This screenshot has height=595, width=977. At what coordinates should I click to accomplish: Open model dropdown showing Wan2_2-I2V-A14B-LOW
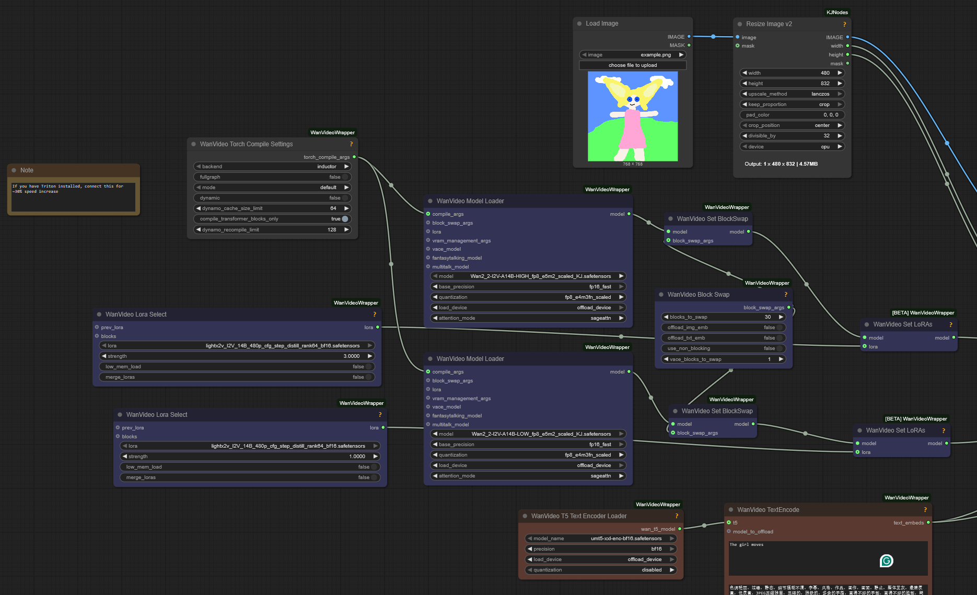click(x=528, y=434)
